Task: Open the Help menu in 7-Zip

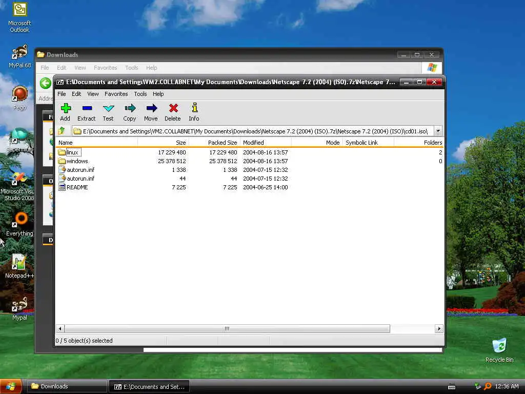Action: [158, 94]
